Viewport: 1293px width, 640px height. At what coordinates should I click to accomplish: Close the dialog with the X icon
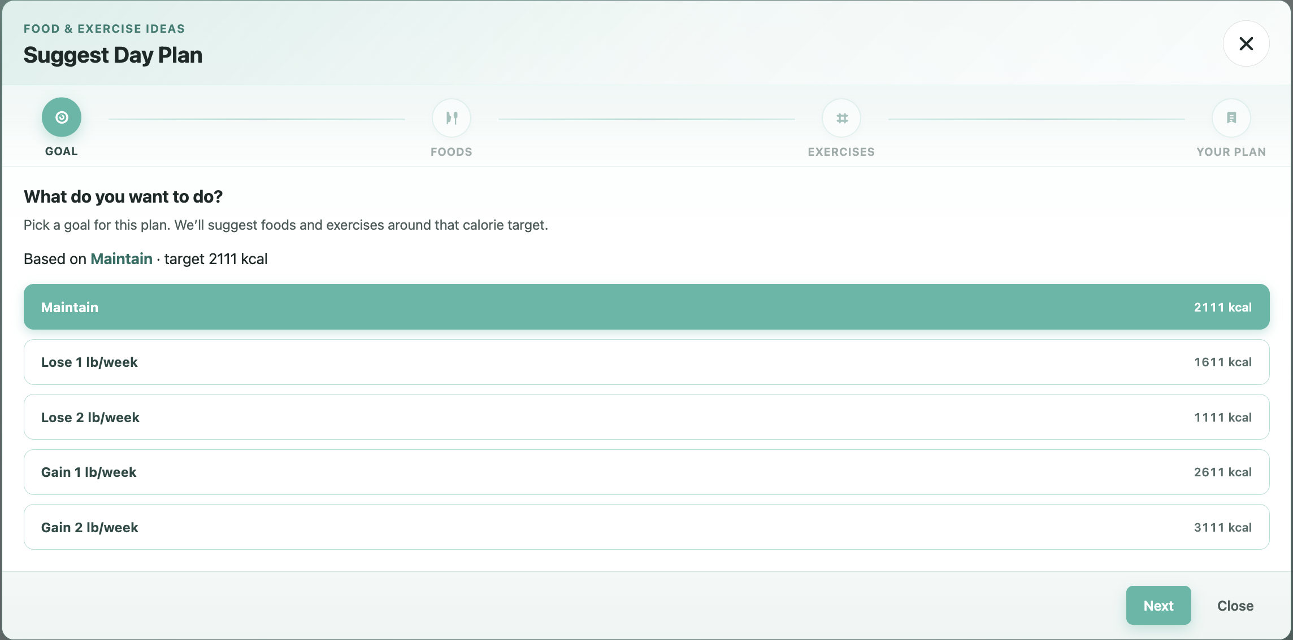pyautogui.click(x=1246, y=43)
